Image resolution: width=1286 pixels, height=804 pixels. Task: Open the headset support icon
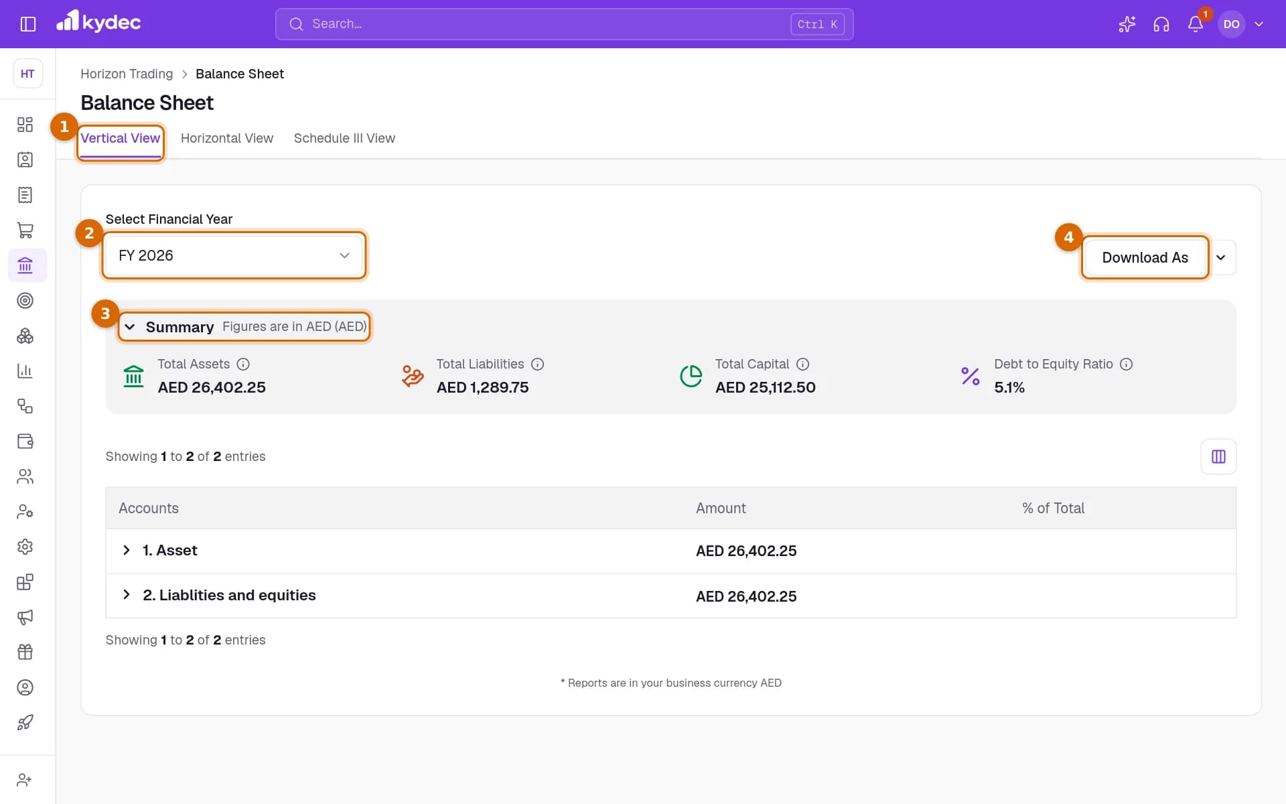coord(1161,24)
